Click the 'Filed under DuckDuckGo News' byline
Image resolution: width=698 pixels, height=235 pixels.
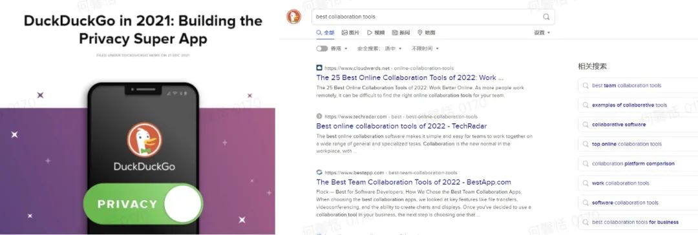coord(143,56)
